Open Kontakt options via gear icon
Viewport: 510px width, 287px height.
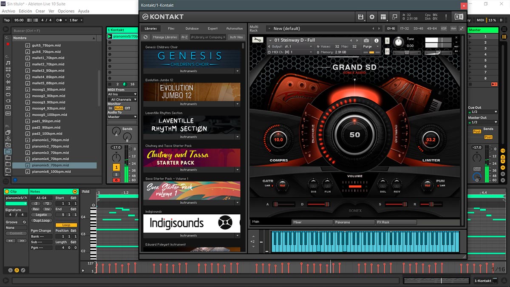372,17
